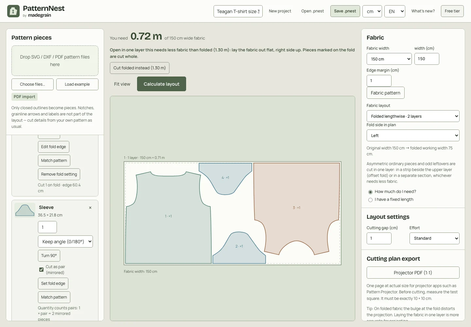
Task: Click Edit fold edge button
Action: [54, 147]
